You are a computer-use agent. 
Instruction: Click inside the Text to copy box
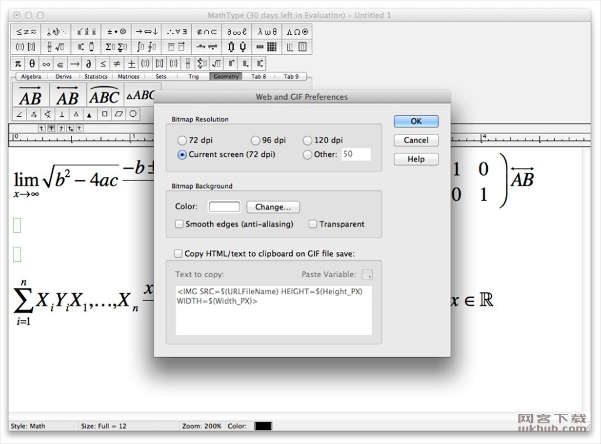274,310
